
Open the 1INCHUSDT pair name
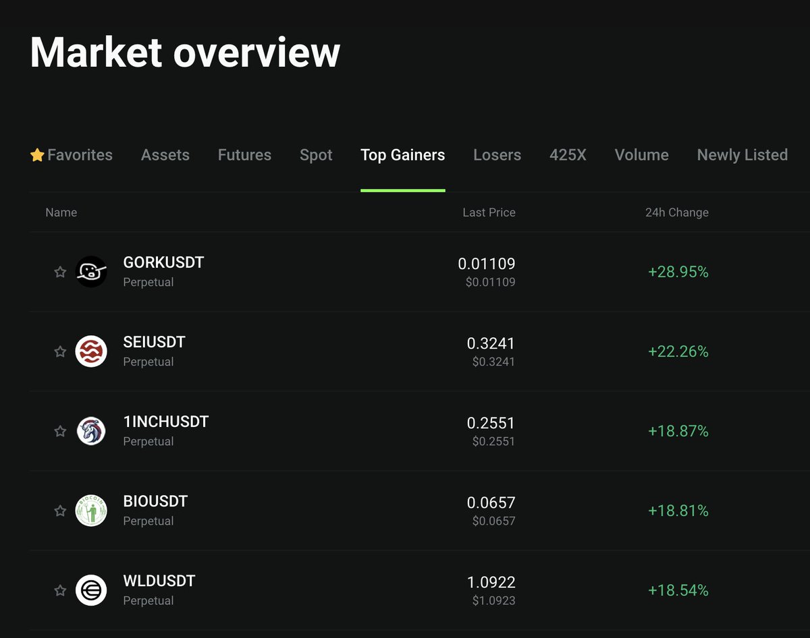[166, 422]
